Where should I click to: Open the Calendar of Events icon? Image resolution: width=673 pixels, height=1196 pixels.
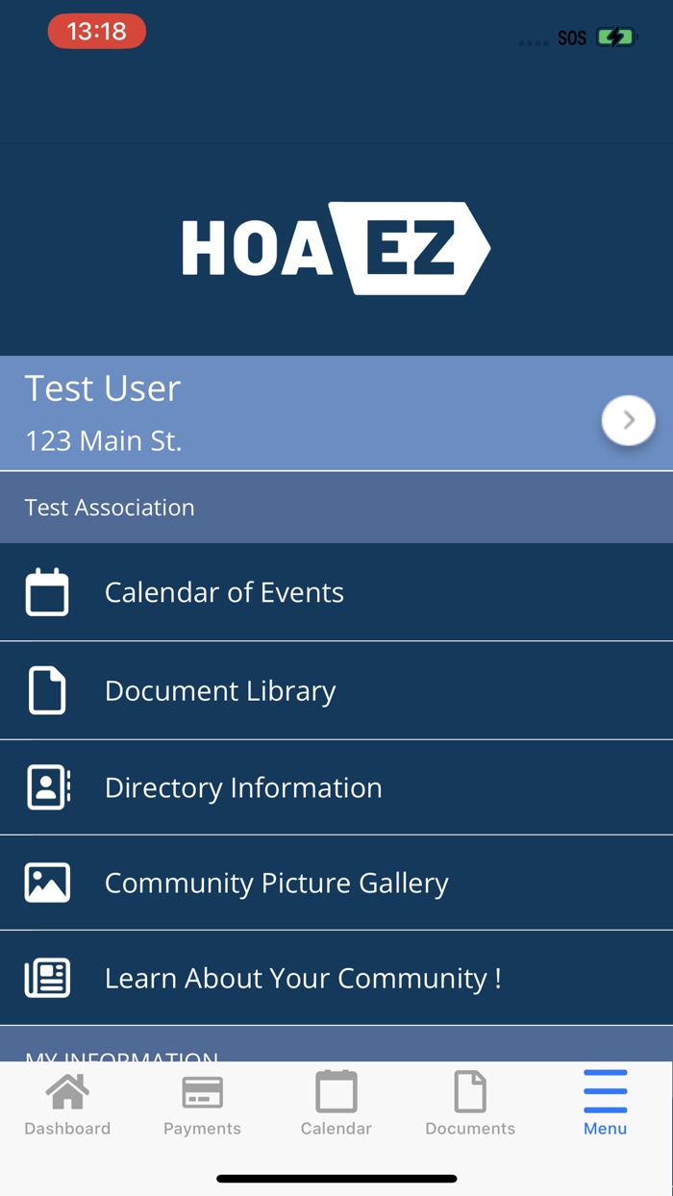point(47,592)
